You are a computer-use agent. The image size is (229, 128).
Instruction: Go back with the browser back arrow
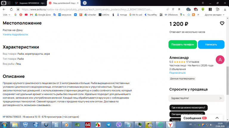point(4,9)
